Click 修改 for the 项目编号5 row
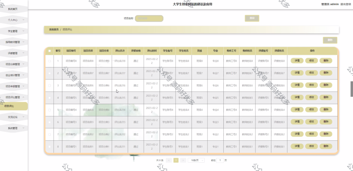Image resolution: width=353 pixels, height=171 pixels. (312, 97)
